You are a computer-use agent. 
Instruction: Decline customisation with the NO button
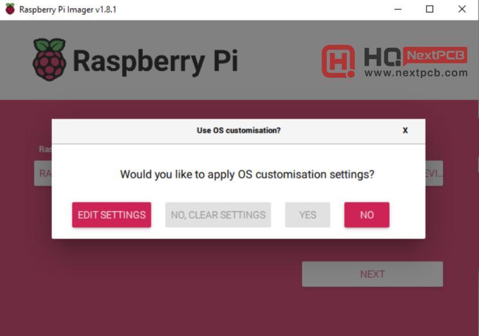(x=367, y=215)
